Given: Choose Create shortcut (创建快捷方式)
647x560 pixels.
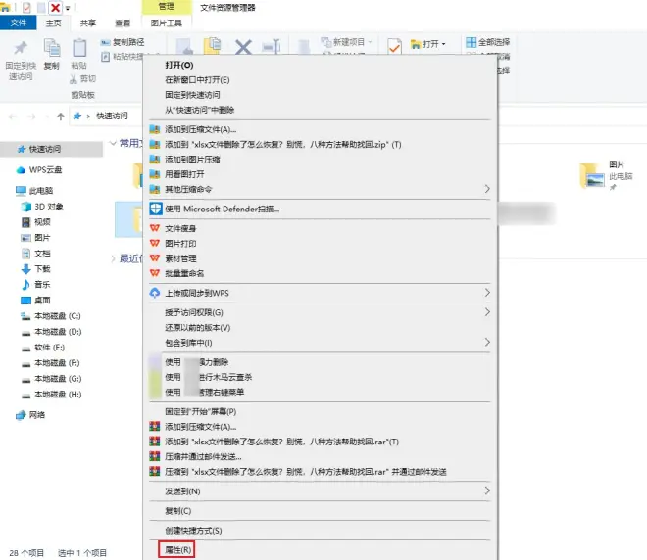Looking at the screenshot, I should [x=193, y=531].
